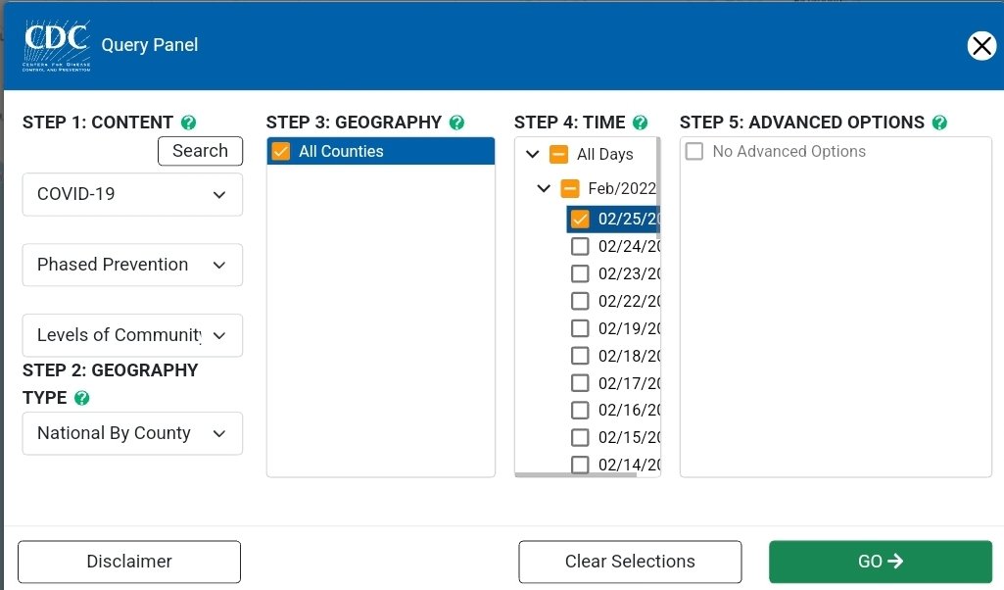1004x590 pixels.
Task: Uncheck the All Counties checkbox
Action: tap(281, 151)
